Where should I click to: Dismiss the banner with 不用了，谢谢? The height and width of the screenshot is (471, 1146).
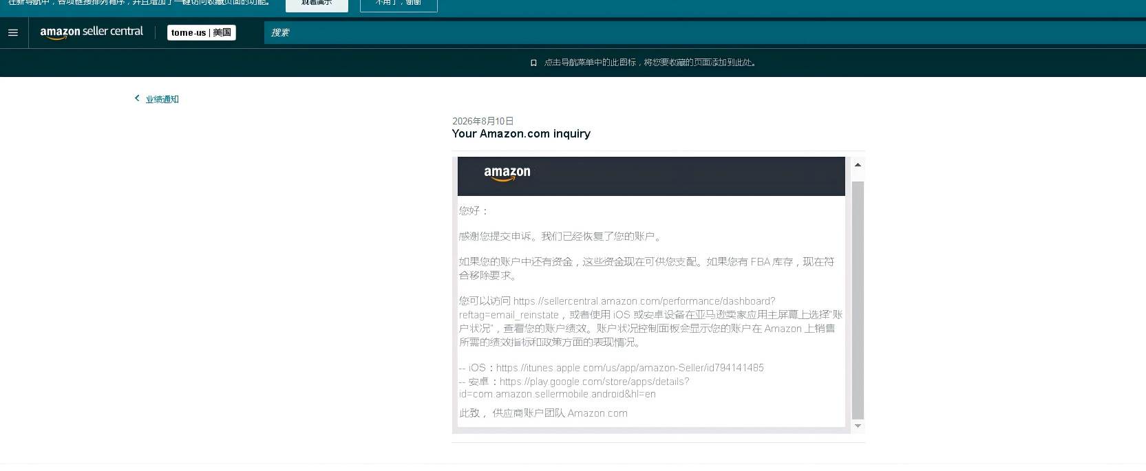point(399,3)
